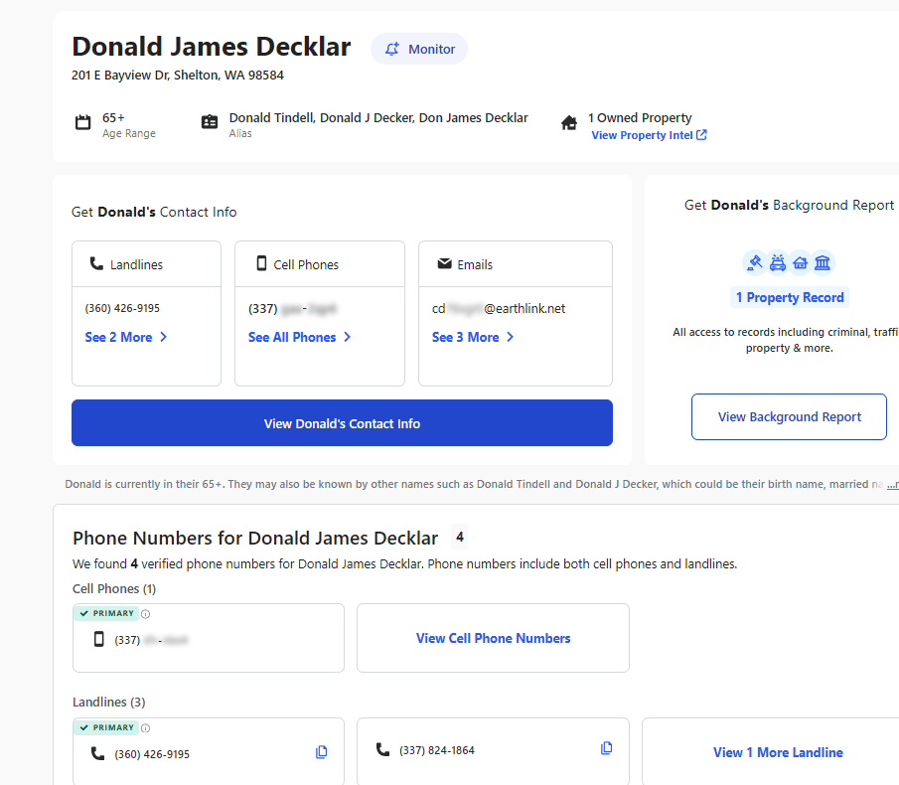Viewport: 899px width, 785px height.
Task: Click the Landlines phone handset icon
Action: pos(96,263)
